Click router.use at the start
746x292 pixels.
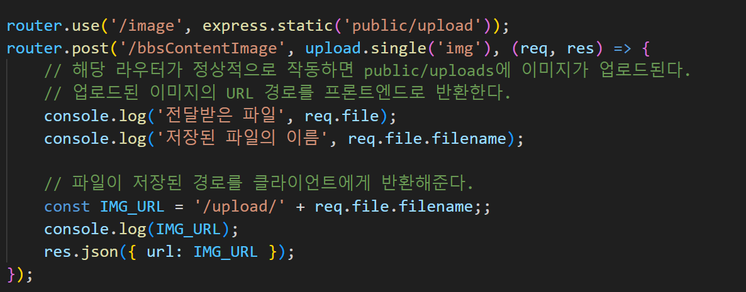[52, 26]
